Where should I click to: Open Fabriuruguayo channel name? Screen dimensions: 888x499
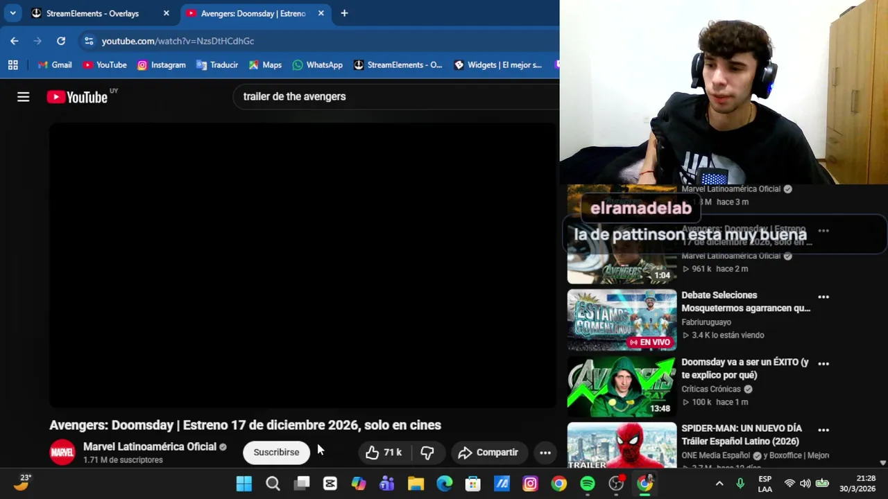(706, 322)
